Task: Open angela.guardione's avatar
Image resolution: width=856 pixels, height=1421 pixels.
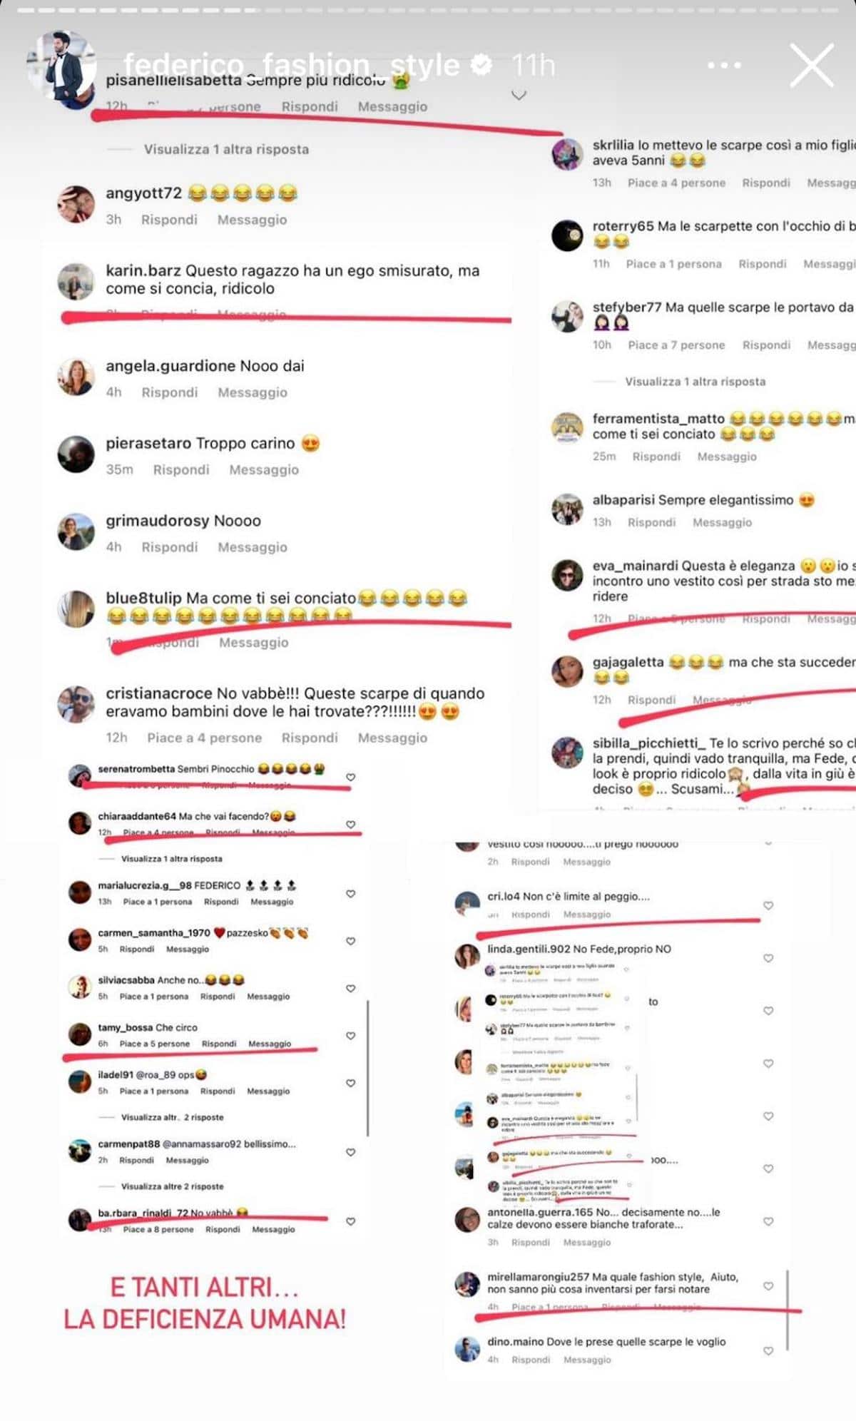Action: point(76,377)
